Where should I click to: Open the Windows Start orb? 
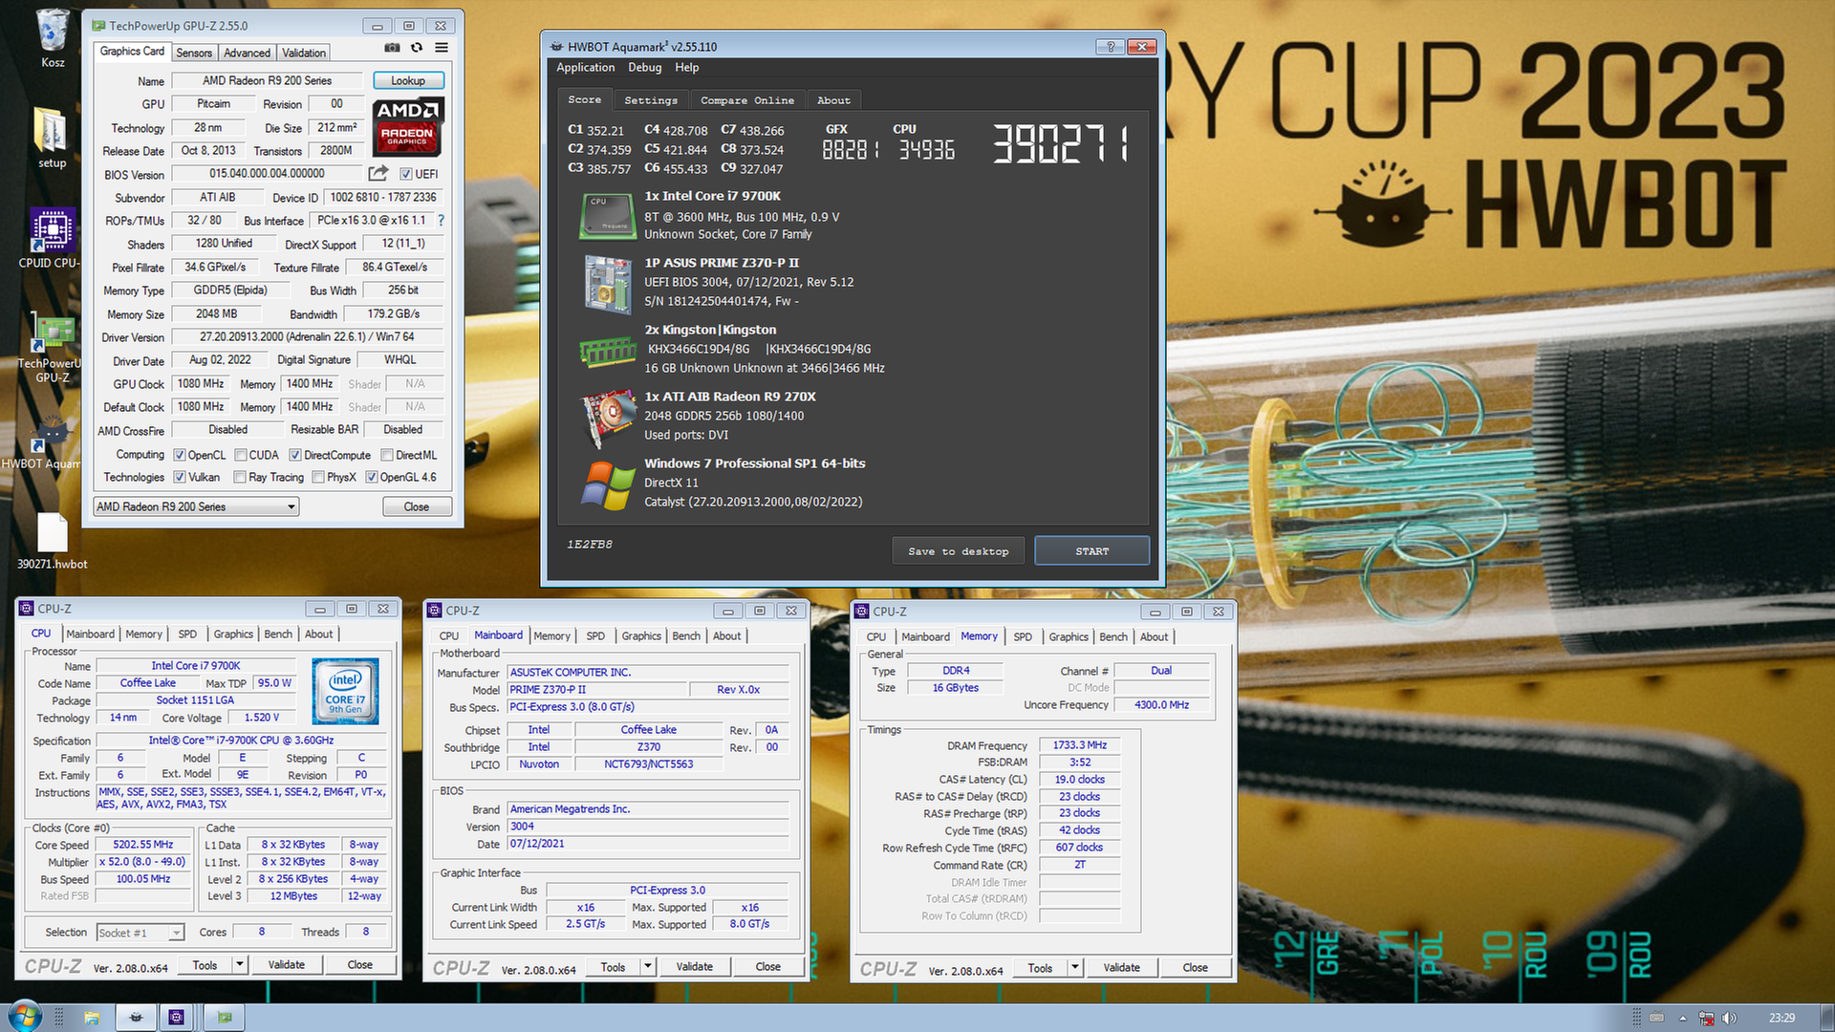24,1017
